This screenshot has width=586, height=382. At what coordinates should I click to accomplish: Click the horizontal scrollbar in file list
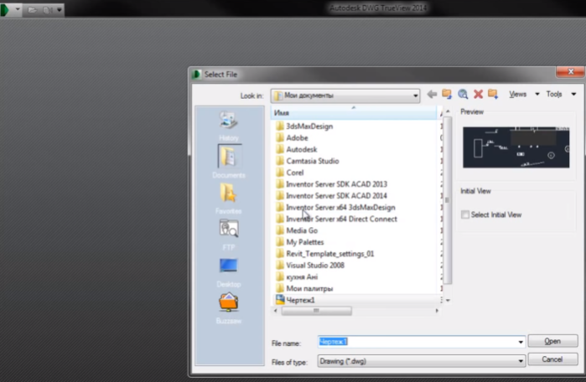316,311
